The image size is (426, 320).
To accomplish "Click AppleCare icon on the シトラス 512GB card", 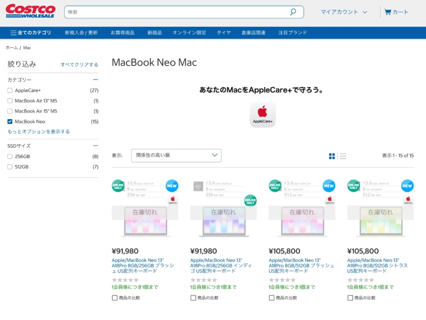I will pyautogui.click(x=408, y=200).
